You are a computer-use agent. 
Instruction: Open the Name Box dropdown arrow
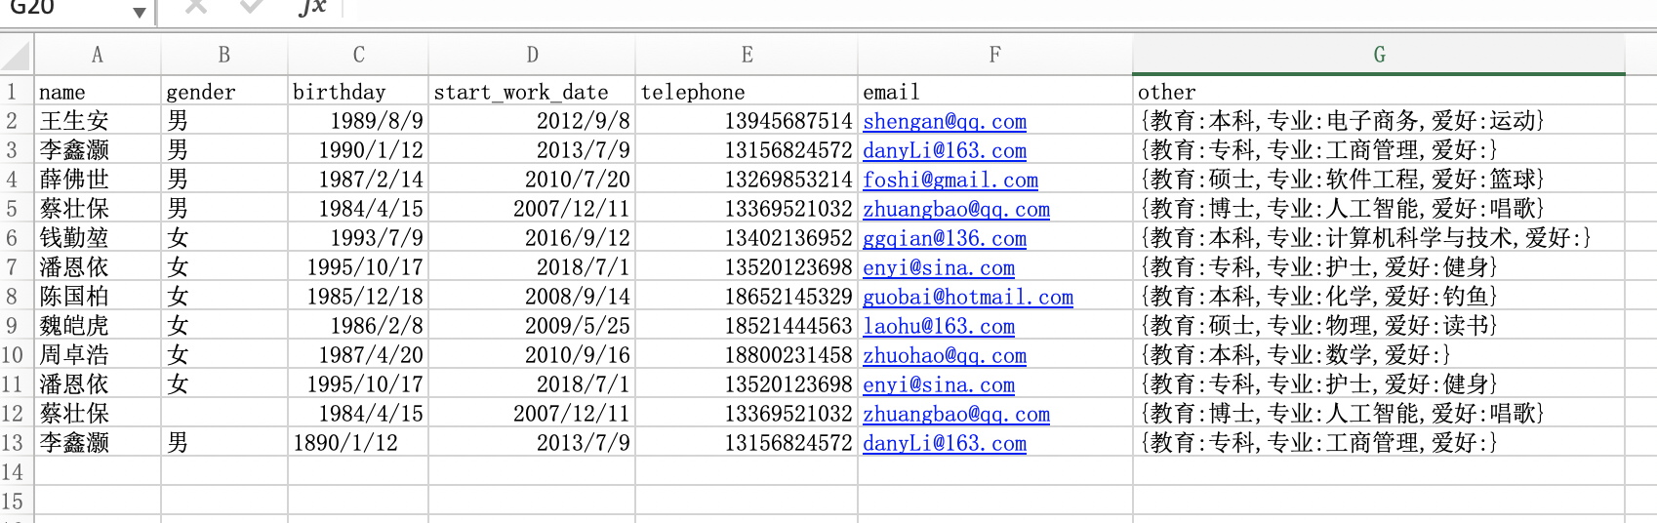[x=140, y=12]
